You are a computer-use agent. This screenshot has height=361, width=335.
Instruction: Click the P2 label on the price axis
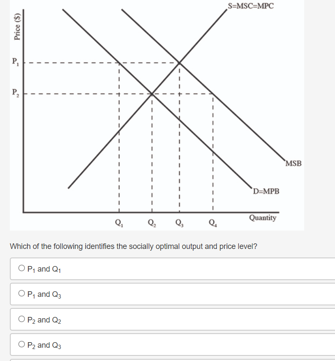tap(15, 92)
